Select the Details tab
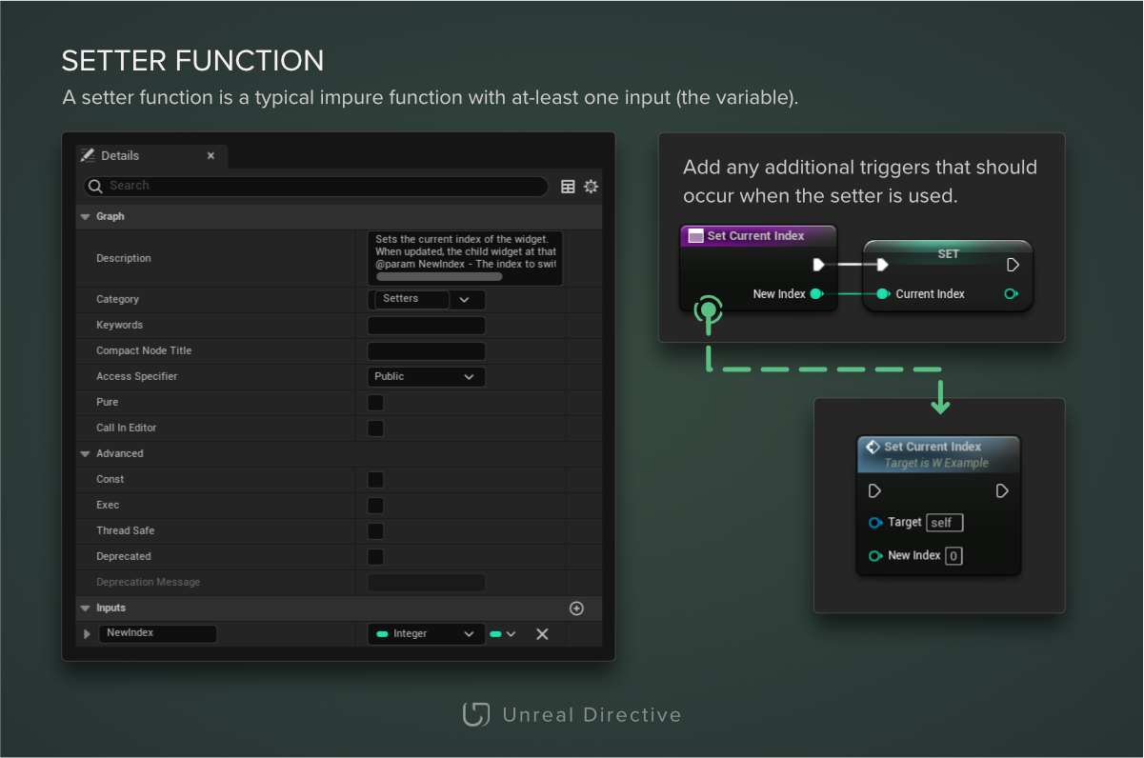This screenshot has width=1144, height=758. pyautogui.click(x=119, y=156)
